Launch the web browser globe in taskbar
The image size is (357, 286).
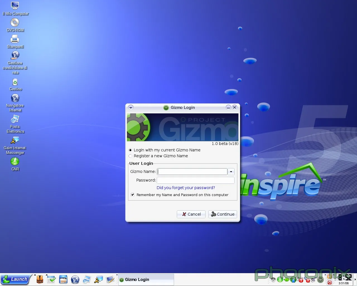tap(75, 279)
